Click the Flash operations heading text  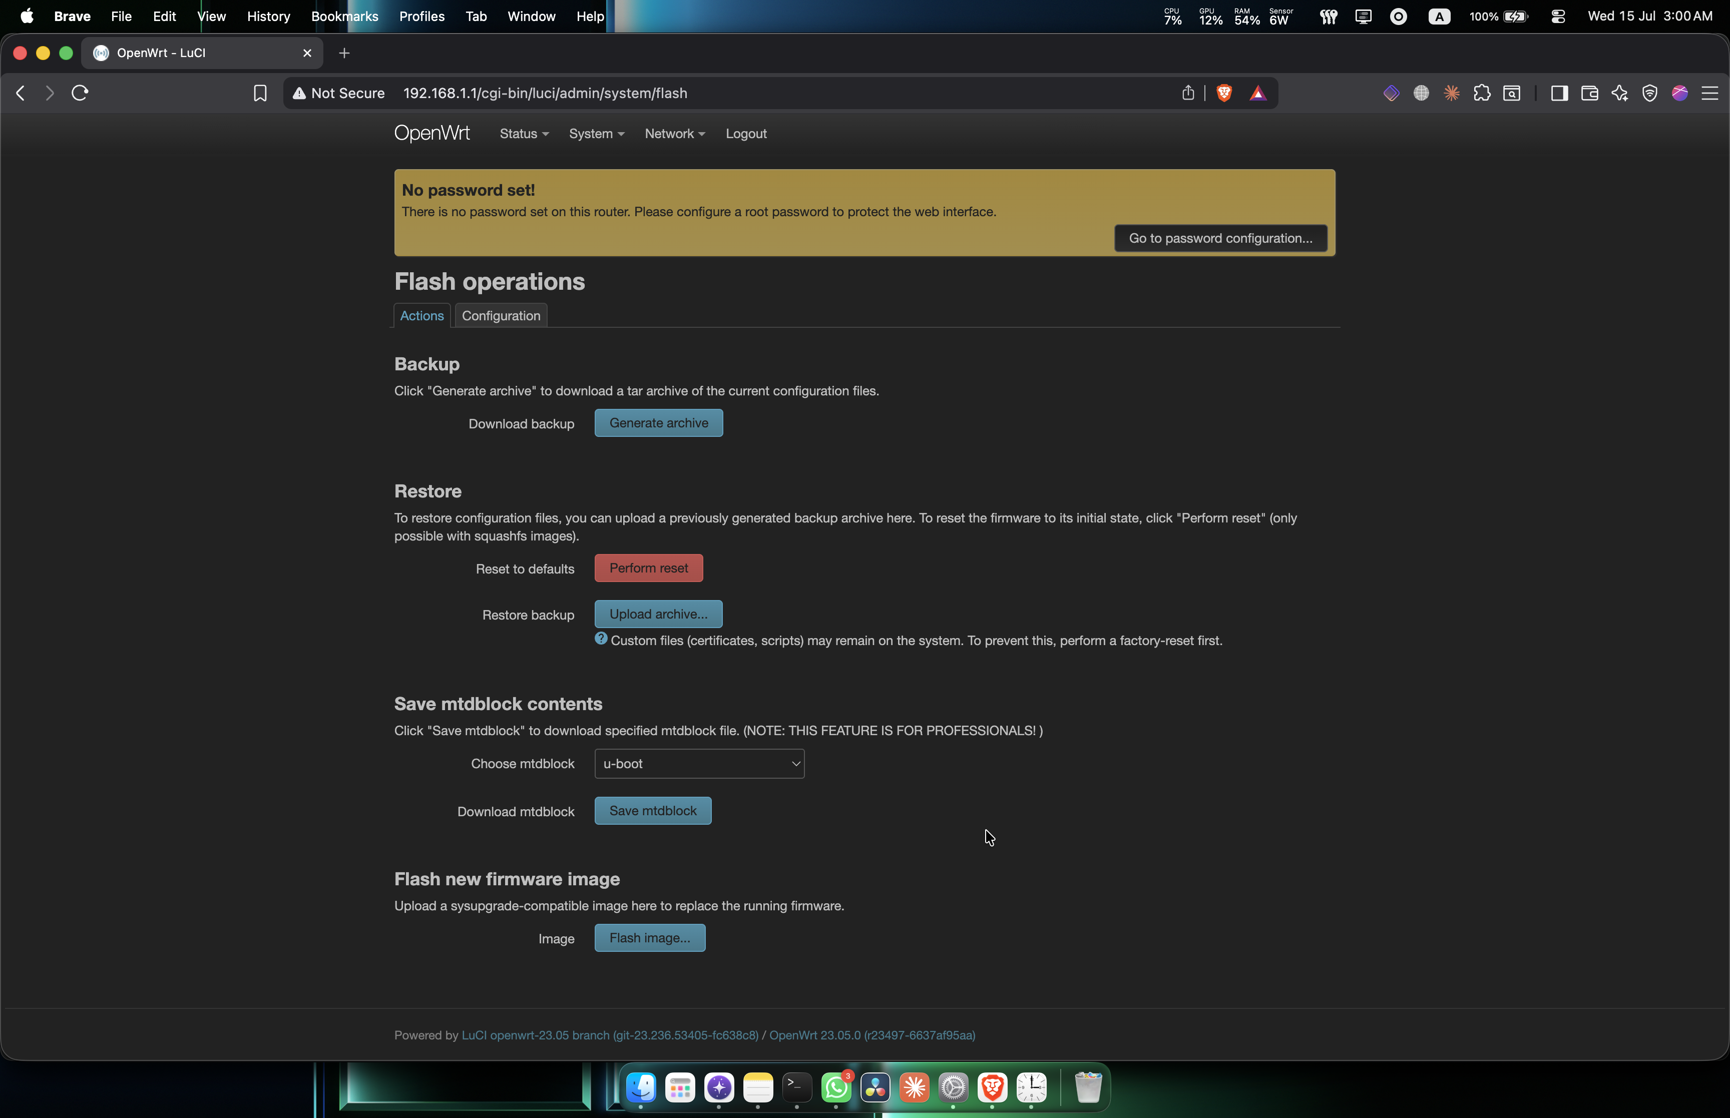489,282
